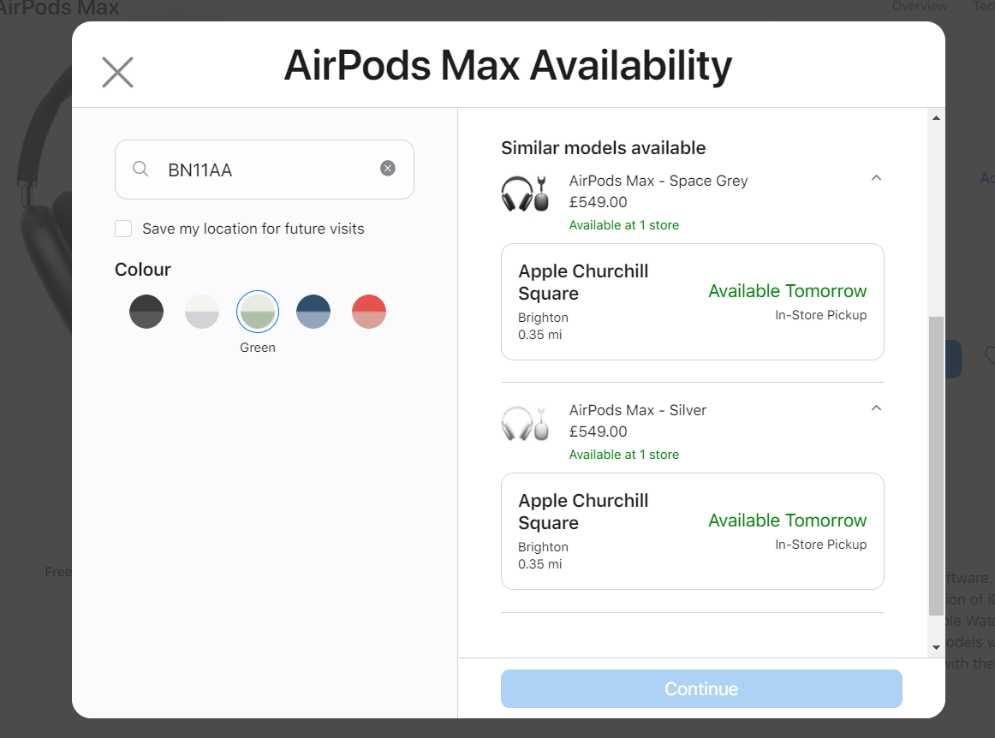Select Churchill Square store for Space Grey
The width and height of the screenshot is (995, 738).
tap(693, 302)
